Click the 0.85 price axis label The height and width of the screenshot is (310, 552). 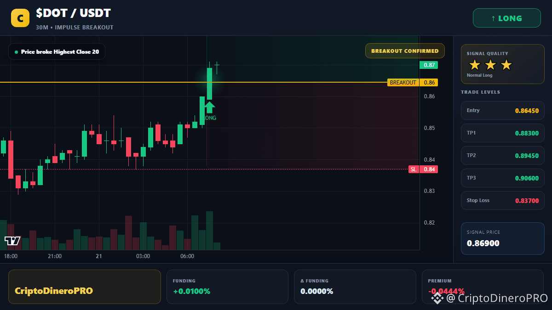(x=429, y=128)
